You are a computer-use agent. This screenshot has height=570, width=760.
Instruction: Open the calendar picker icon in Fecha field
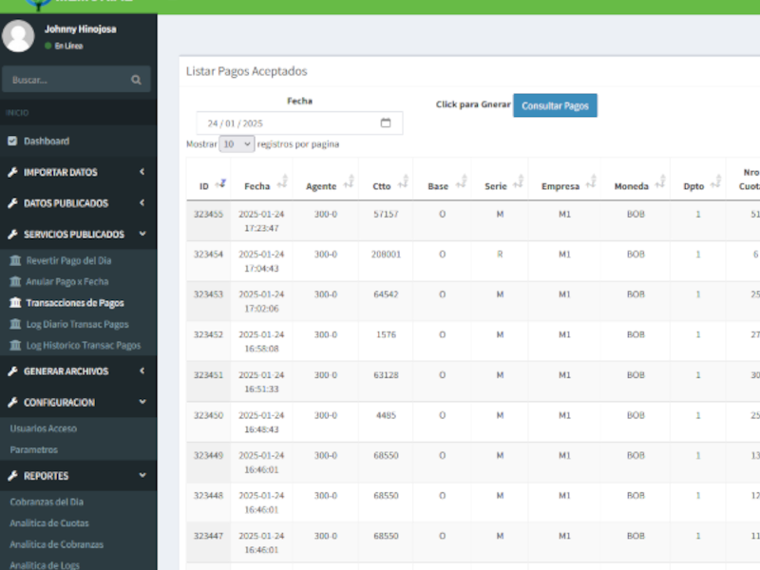(386, 123)
